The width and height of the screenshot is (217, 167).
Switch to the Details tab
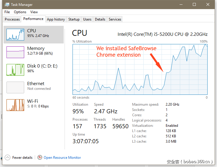[x=100, y=19]
